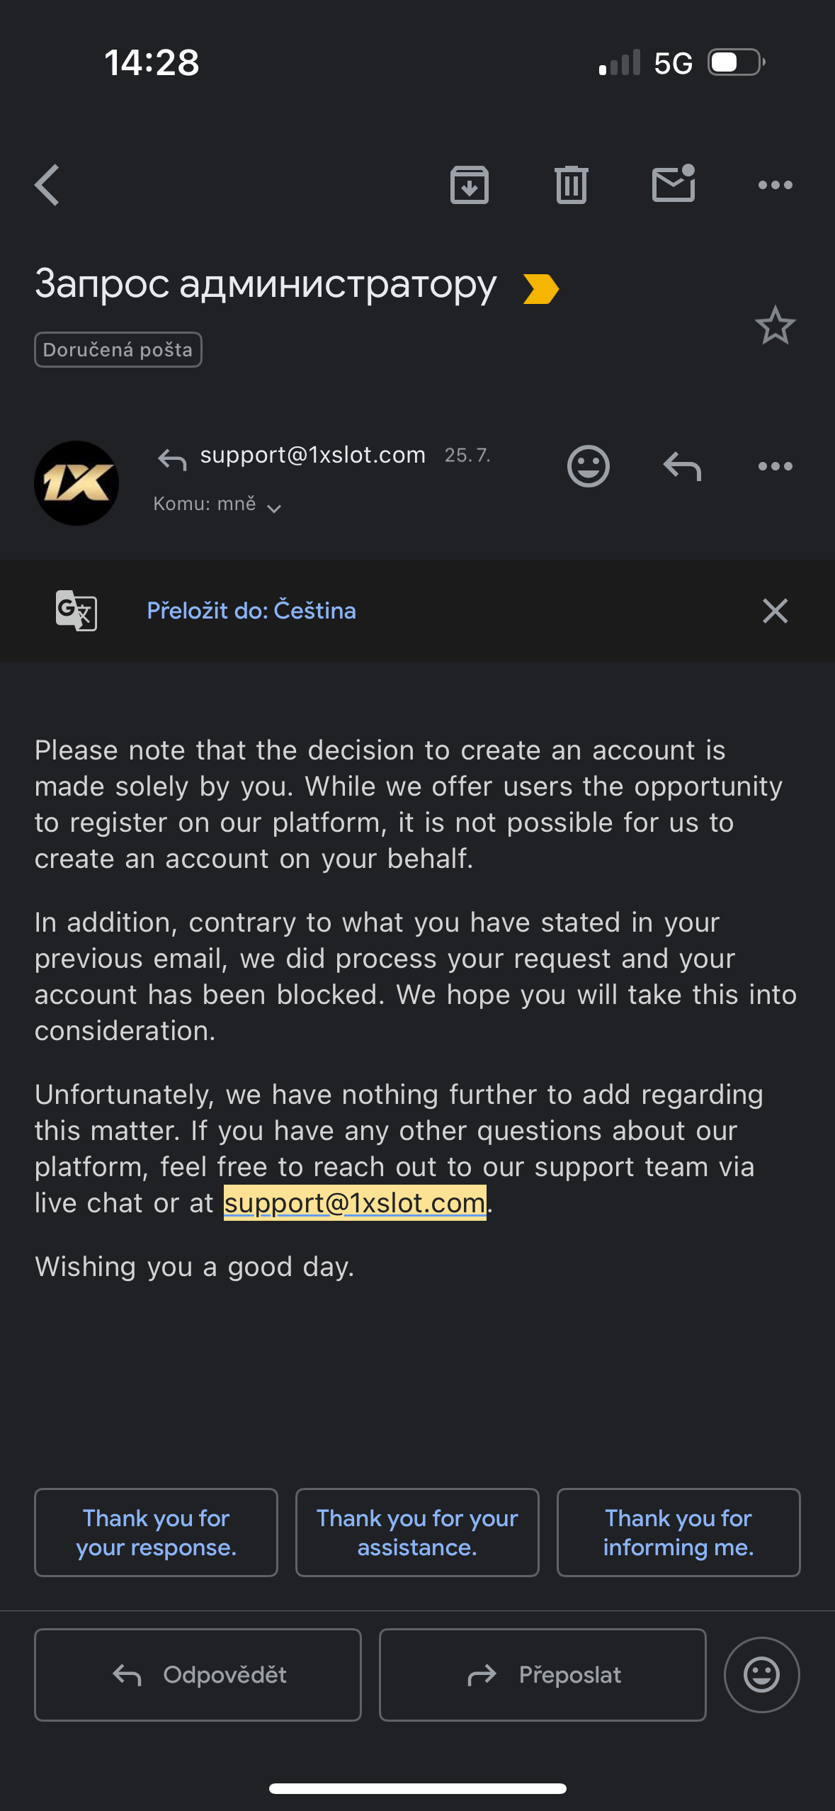Toggle the star on this email
Screen dimensions: 835x1811
(x=775, y=326)
